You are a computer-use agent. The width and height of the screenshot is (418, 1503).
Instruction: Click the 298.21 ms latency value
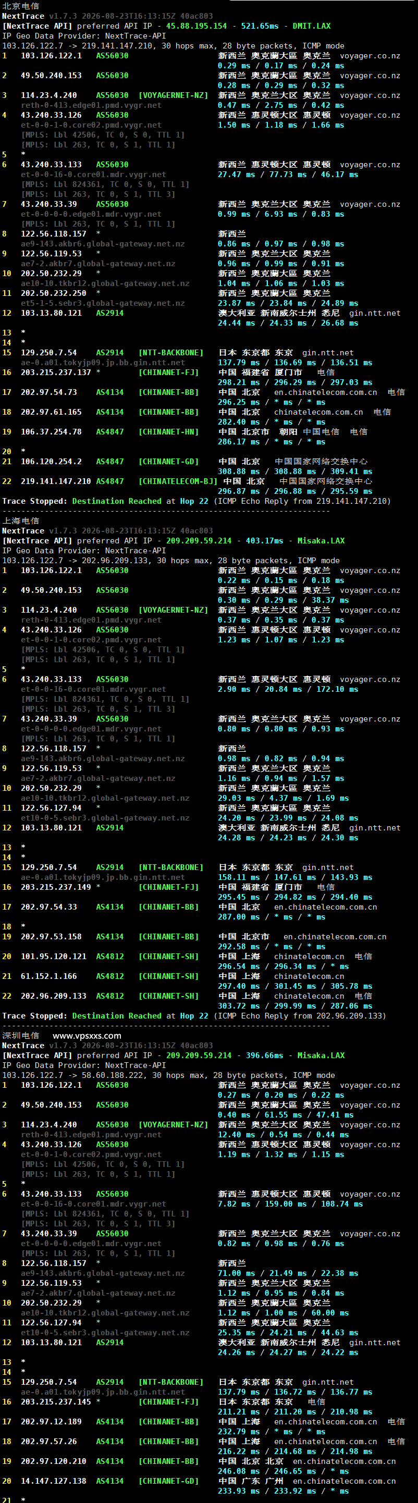tap(238, 382)
